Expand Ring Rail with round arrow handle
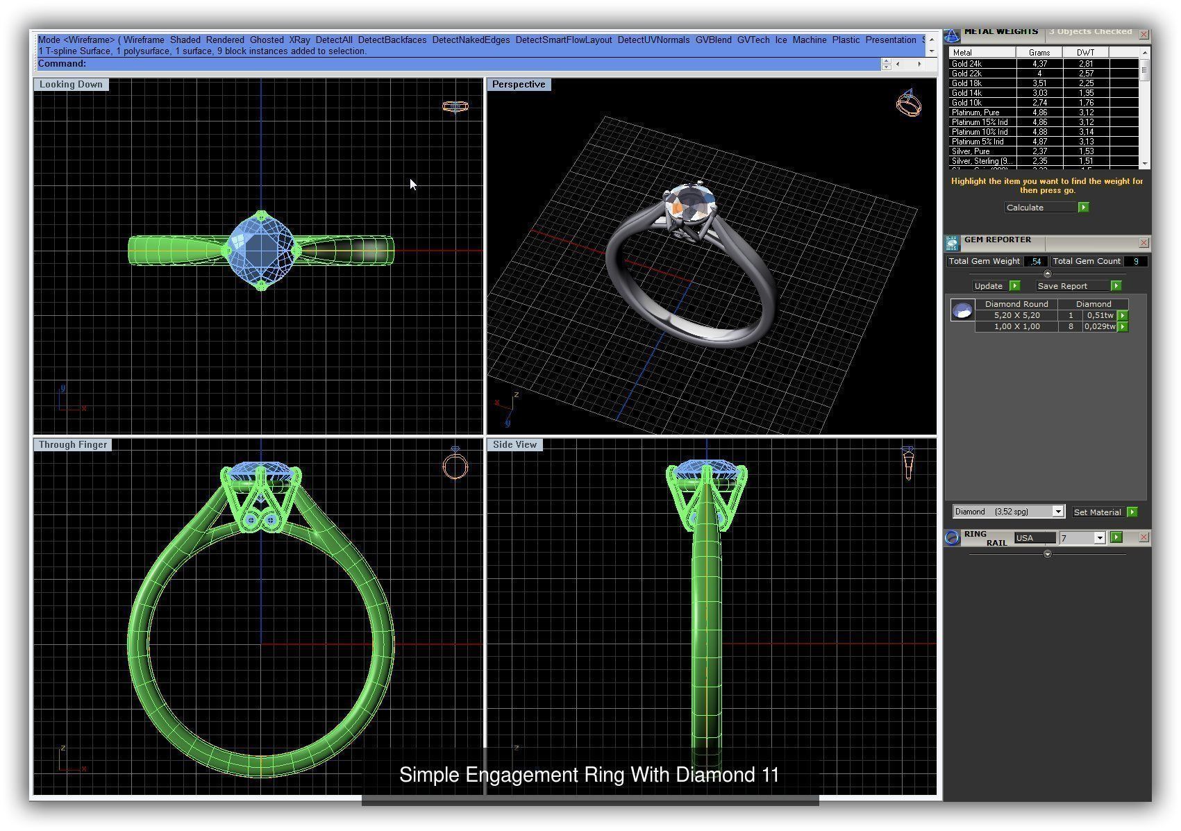 tap(1048, 554)
